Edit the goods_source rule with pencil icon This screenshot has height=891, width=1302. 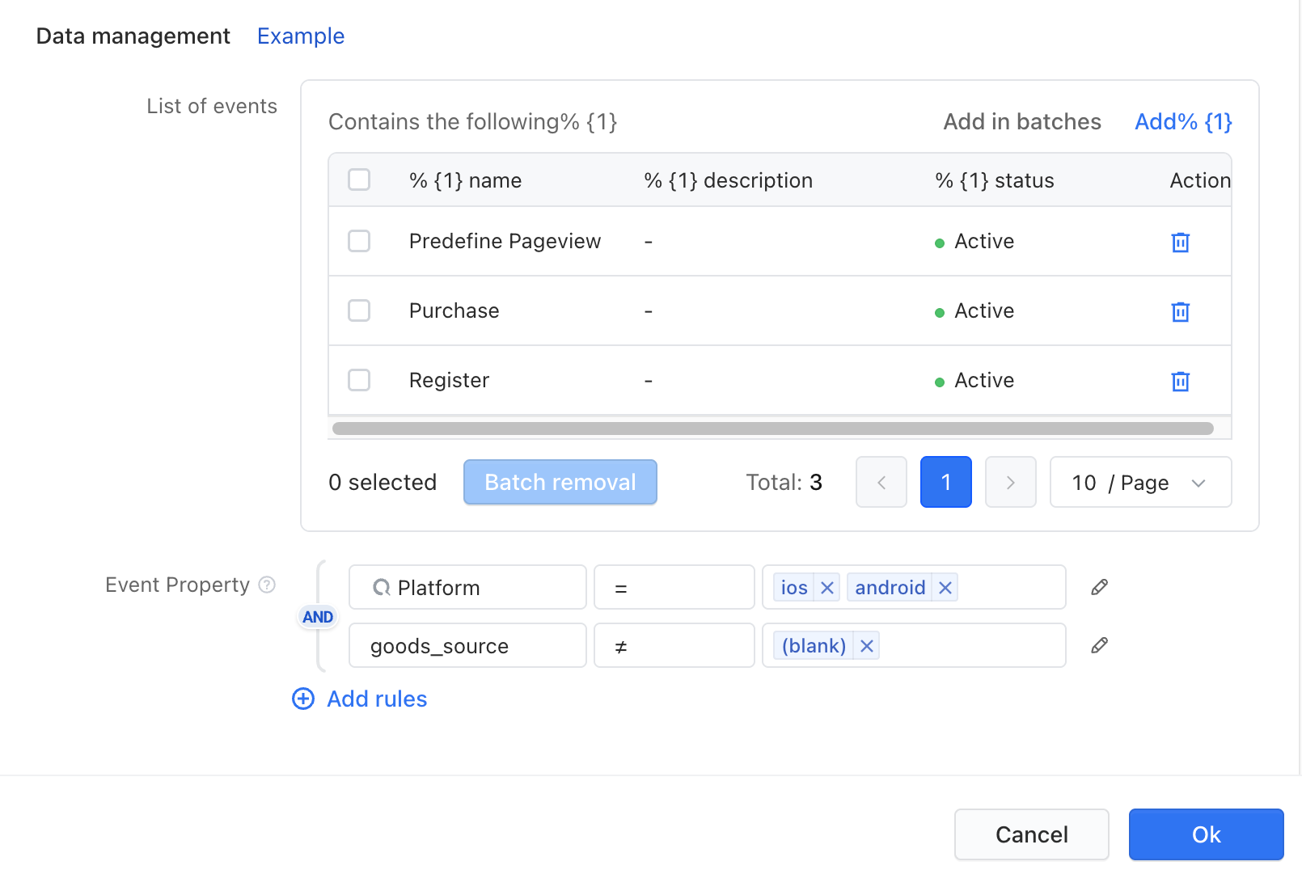click(x=1099, y=645)
